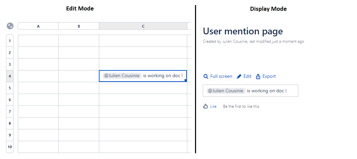This screenshot has height=159, width=357.
Task: Select column C header
Action: coord(143,26)
